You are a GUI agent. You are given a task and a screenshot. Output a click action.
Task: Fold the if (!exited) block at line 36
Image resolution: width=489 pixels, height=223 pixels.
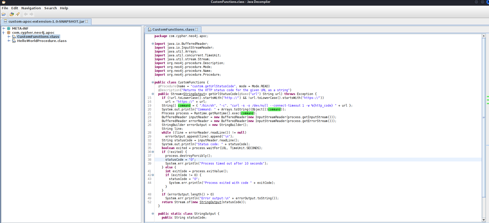[153, 152]
